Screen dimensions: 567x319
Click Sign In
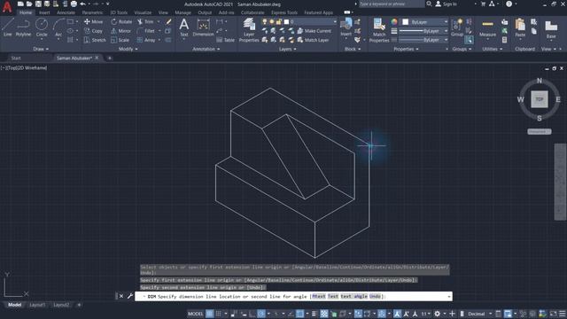click(446, 4)
